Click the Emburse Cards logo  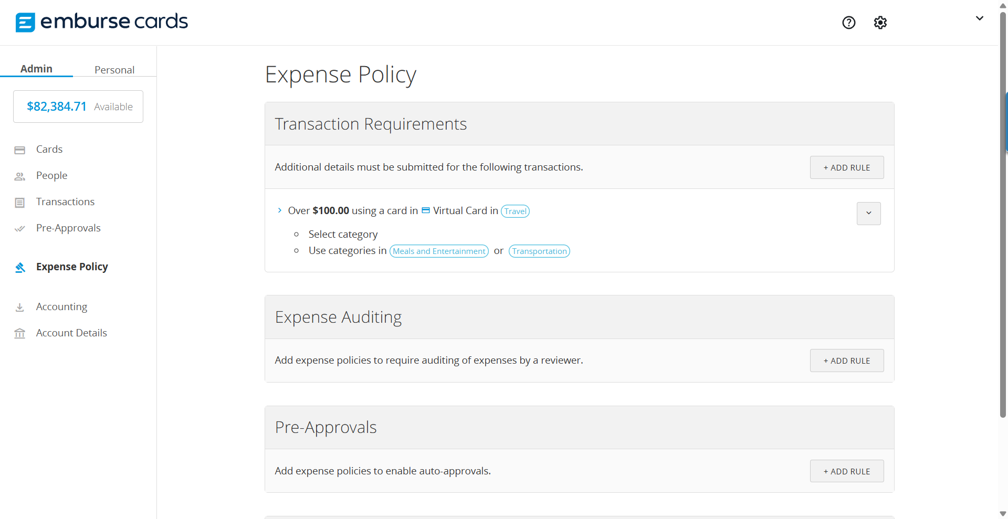click(x=101, y=22)
